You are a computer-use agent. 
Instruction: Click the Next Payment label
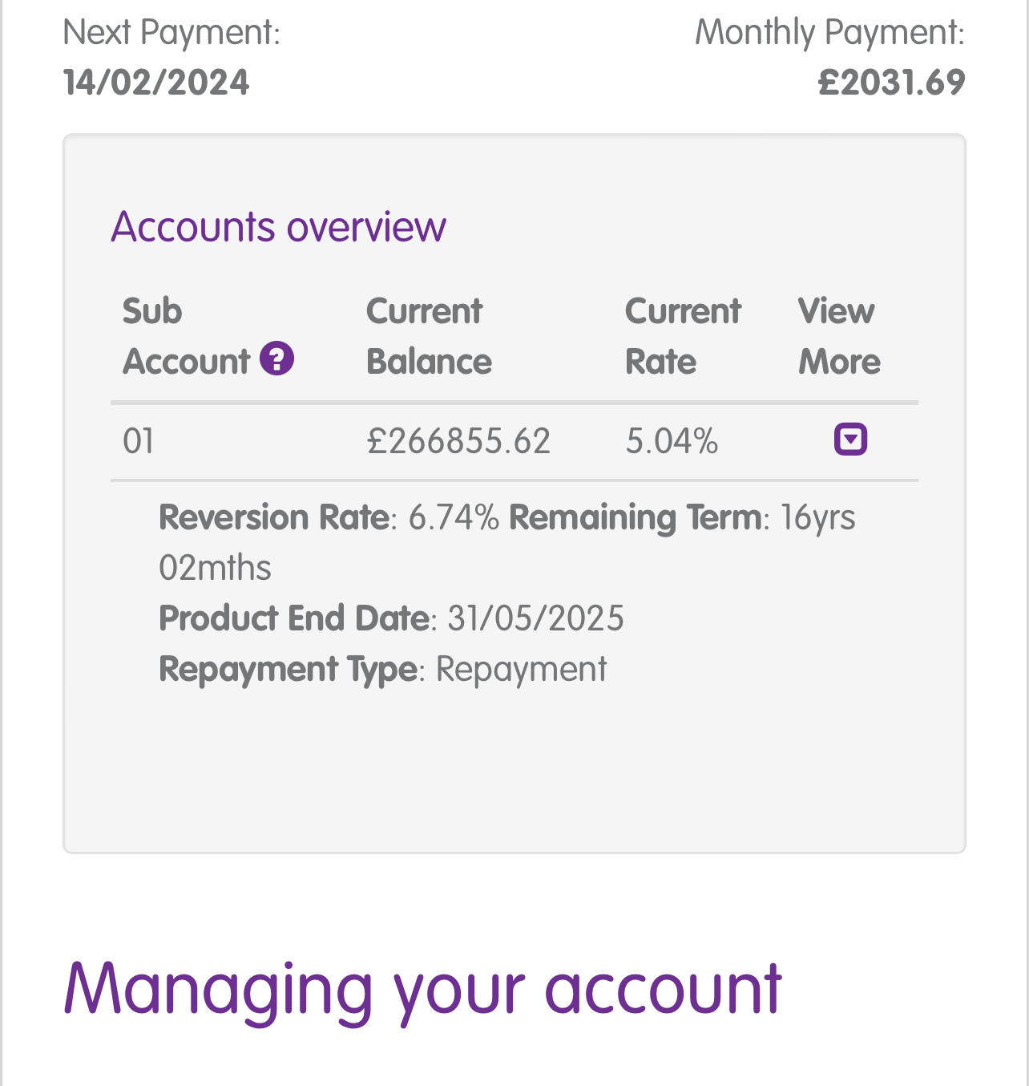tap(171, 33)
